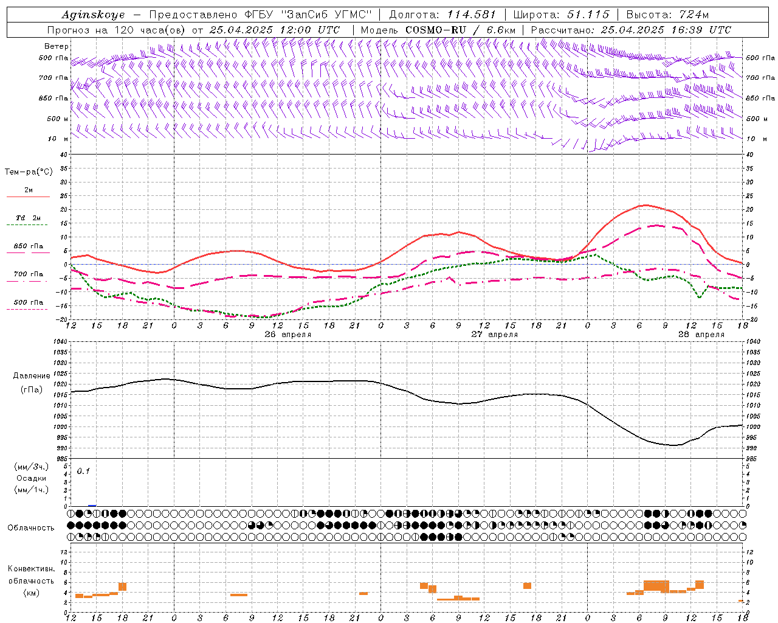Image resolution: width=778 pixels, height=623 pixels.
Task: Click the latitude value 51.115
Action: pos(588,15)
